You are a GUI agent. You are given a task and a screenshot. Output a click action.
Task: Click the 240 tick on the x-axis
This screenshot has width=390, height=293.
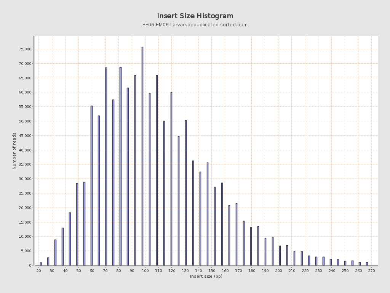332,271
